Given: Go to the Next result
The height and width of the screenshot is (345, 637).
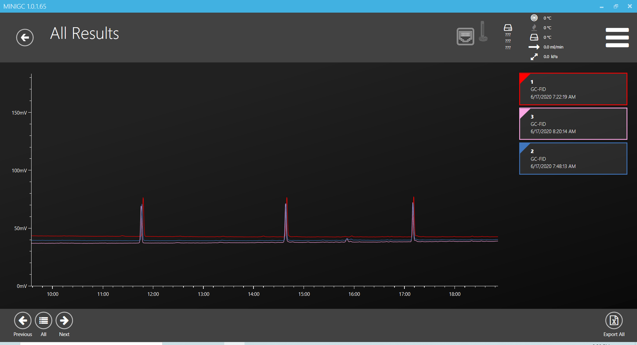Looking at the screenshot, I should [64, 320].
